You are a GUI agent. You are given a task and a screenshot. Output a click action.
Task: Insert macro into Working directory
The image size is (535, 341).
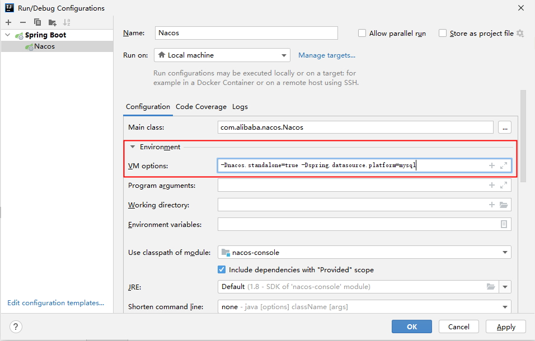point(492,205)
